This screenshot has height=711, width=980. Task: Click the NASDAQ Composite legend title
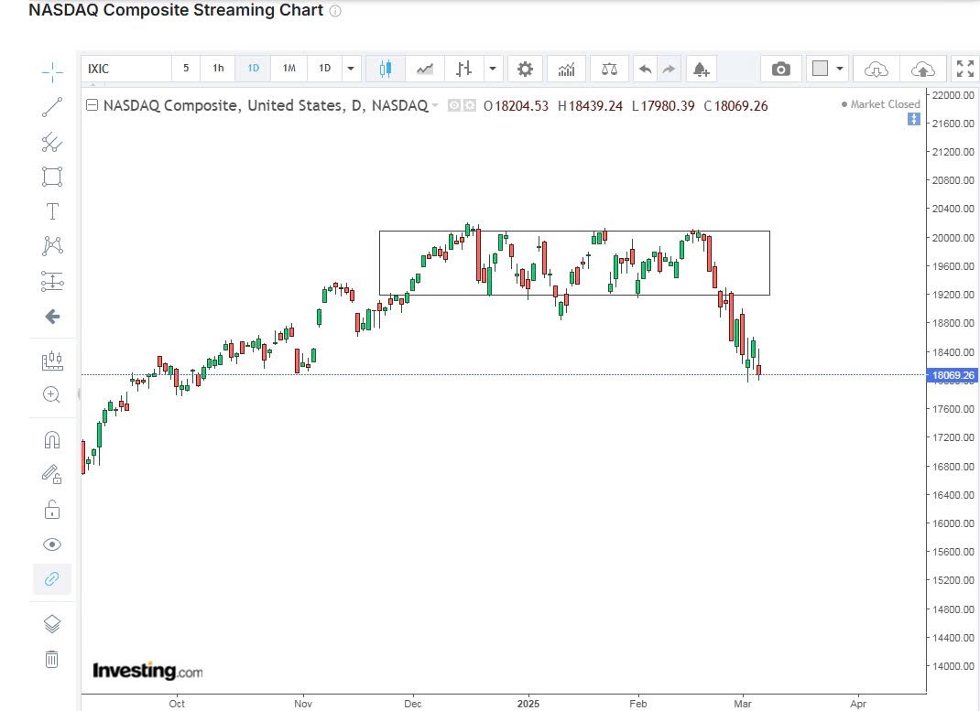pos(266,105)
